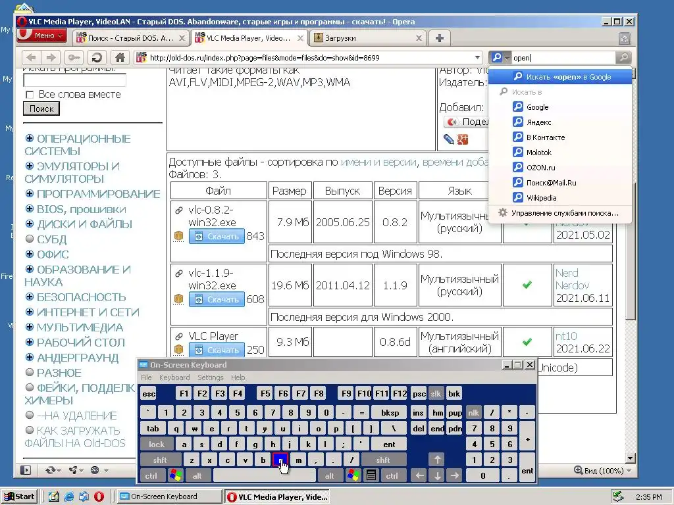Image resolution: width=674 pixels, height=505 pixels.
Task: Click the URL address field
Action: [x=309, y=58]
